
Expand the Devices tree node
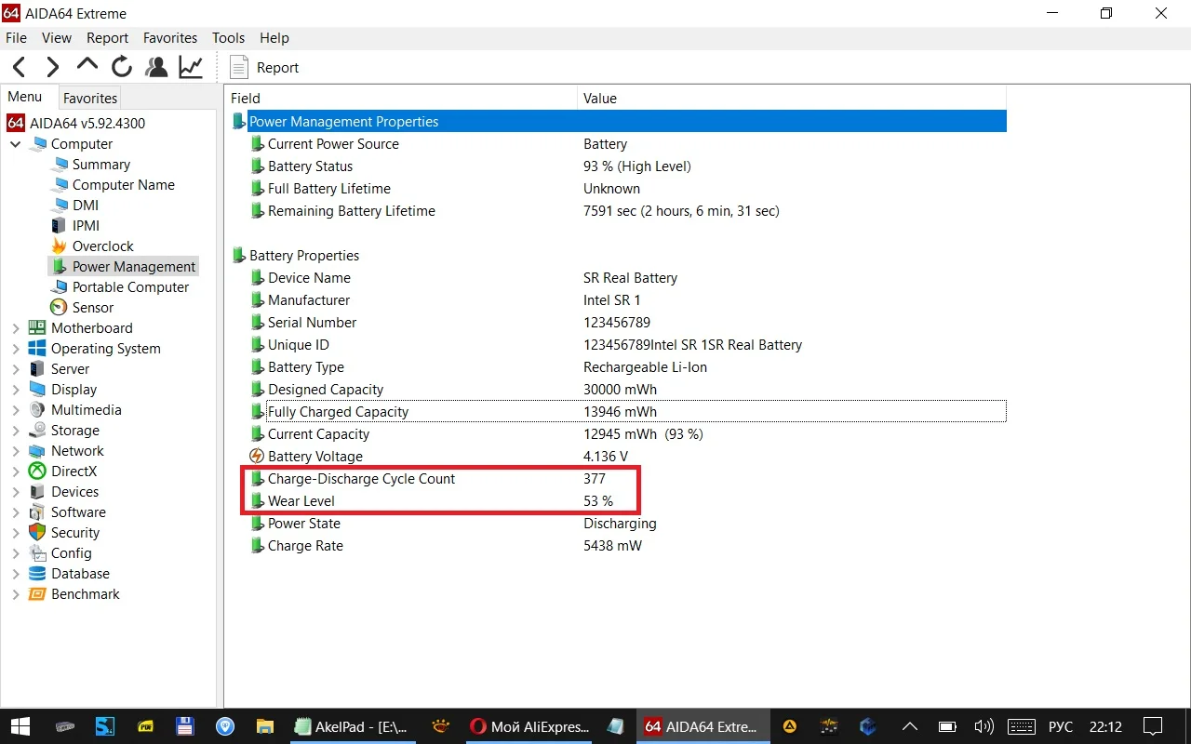tap(16, 492)
